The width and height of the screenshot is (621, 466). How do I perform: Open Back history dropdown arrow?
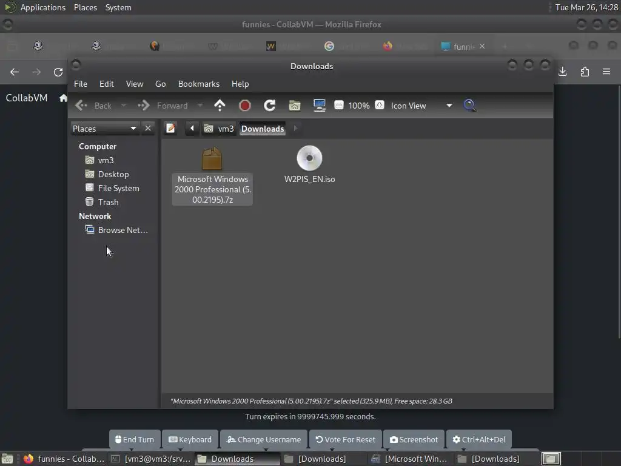point(124,106)
